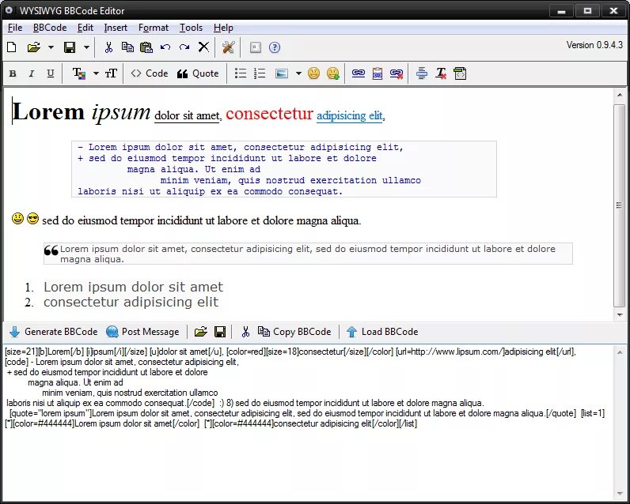630x504 pixels.
Task: Click Generate BBCode button
Action: (x=54, y=332)
